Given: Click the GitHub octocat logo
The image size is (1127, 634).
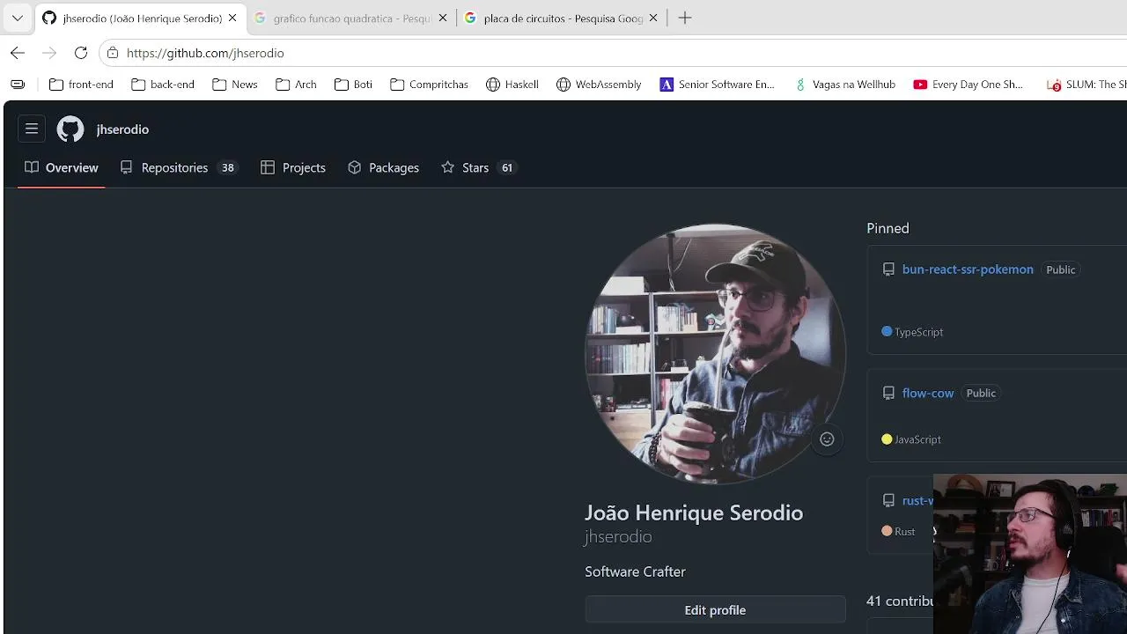Looking at the screenshot, I should click(70, 129).
